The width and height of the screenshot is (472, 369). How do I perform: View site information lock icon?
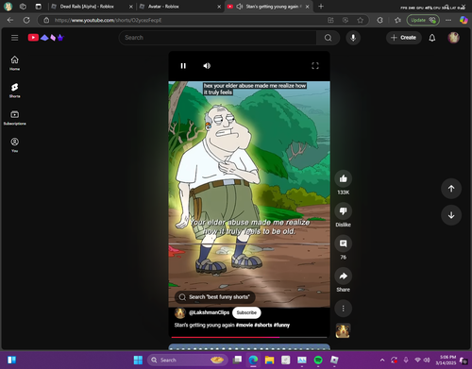[x=46, y=20]
